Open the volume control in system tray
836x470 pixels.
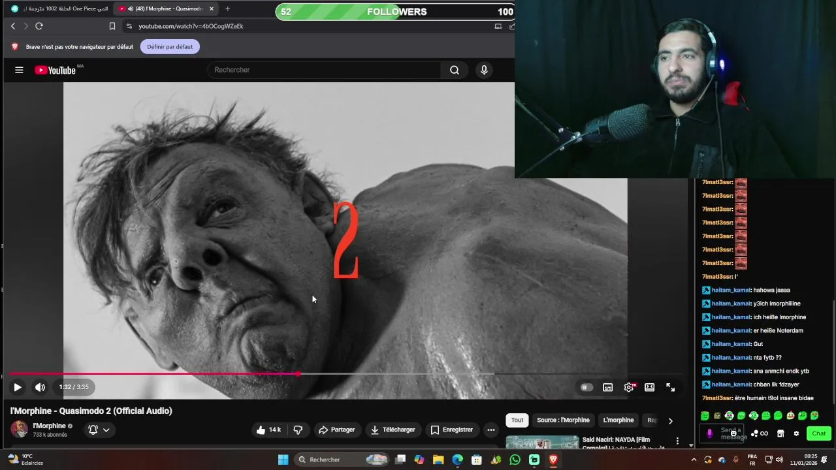coord(779,460)
